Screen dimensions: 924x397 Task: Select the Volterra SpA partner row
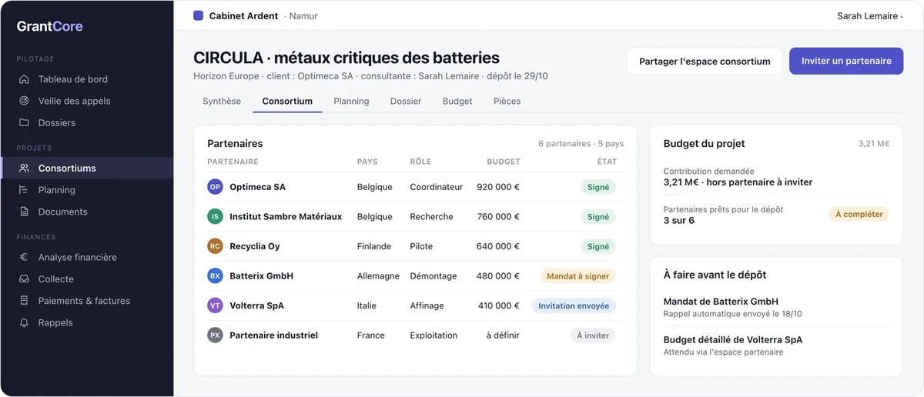point(415,305)
